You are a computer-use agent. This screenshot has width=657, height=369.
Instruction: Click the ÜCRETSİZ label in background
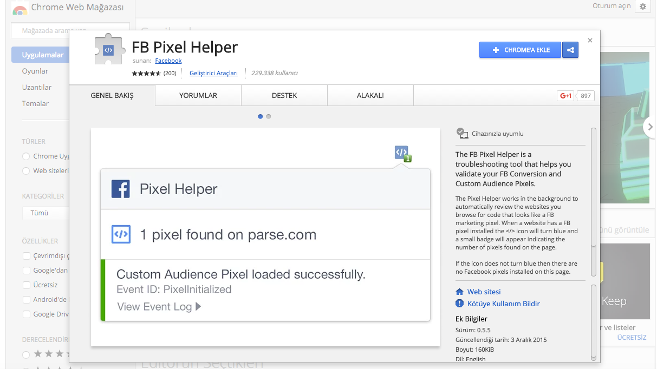(632, 337)
